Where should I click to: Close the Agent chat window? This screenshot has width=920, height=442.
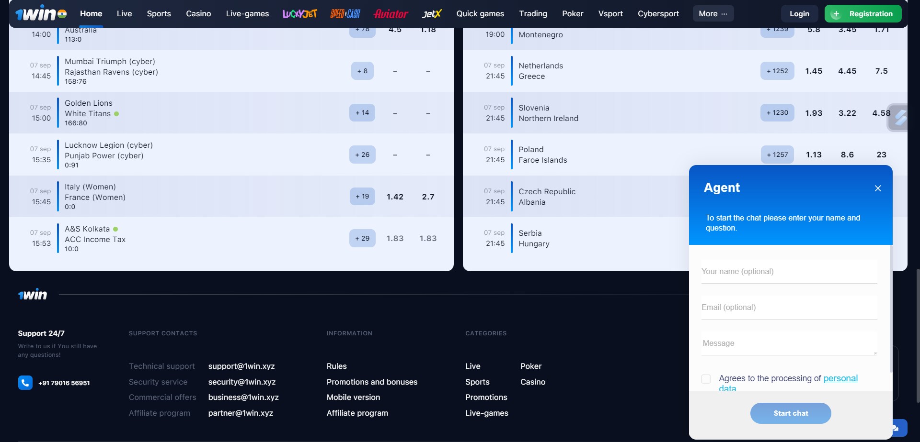pos(877,188)
